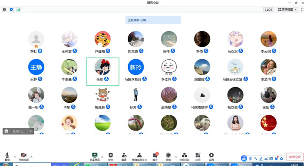304x166 pixels.
Task: Click 申孟冉's muted microphone icon
Action: click(x=274, y=79)
